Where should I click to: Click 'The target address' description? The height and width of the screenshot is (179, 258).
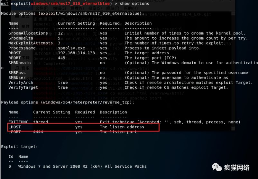147,53
